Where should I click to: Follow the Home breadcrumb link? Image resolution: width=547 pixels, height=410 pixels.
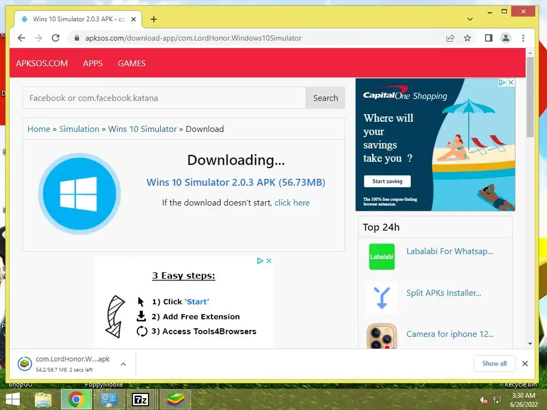click(38, 129)
